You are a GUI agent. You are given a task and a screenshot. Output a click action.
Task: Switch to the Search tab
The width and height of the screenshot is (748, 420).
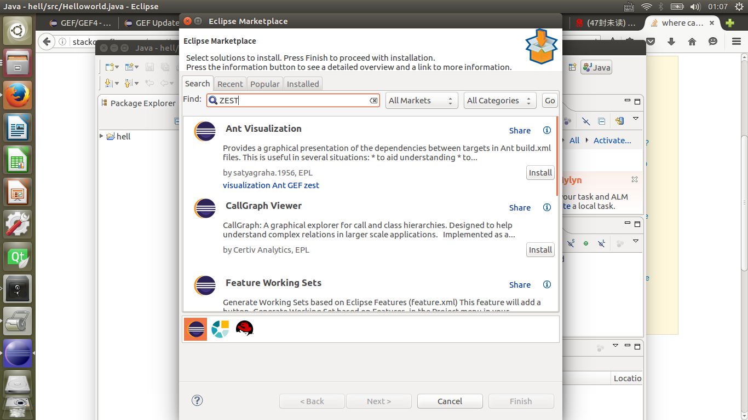[197, 83]
